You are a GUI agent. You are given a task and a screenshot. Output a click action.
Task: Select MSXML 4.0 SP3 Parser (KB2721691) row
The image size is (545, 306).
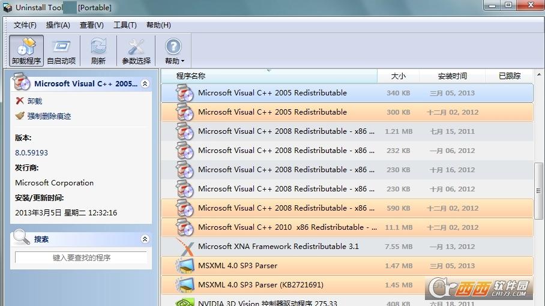(347, 285)
